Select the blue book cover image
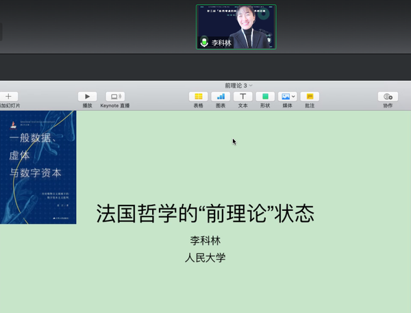411x313 pixels. (38, 168)
